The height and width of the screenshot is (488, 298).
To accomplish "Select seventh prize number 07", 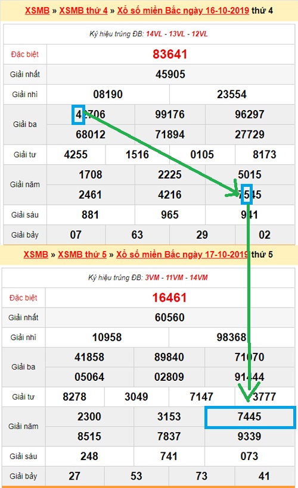I will 76,234.
